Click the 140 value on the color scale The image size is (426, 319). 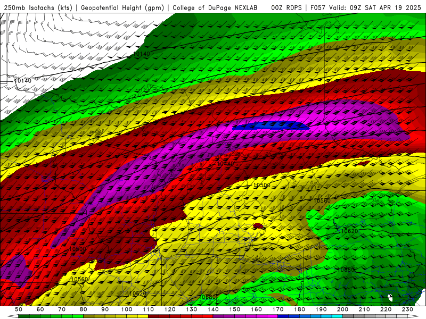click(213, 309)
